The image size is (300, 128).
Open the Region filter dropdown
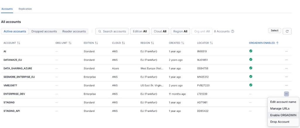180,31
